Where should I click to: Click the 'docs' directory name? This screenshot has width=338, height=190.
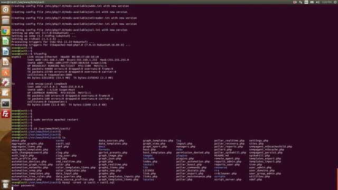click(102, 147)
